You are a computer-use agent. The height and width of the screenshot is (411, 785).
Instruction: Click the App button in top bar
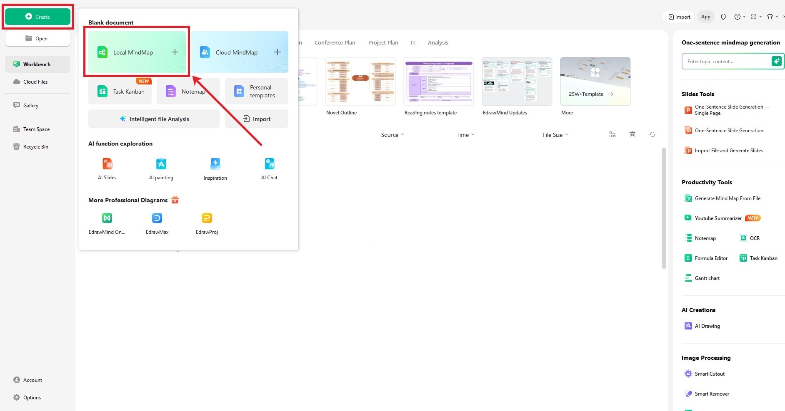pyautogui.click(x=706, y=17)
